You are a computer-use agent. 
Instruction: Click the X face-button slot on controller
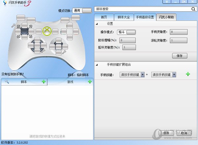pyautogui.click(x=64, y=31)
